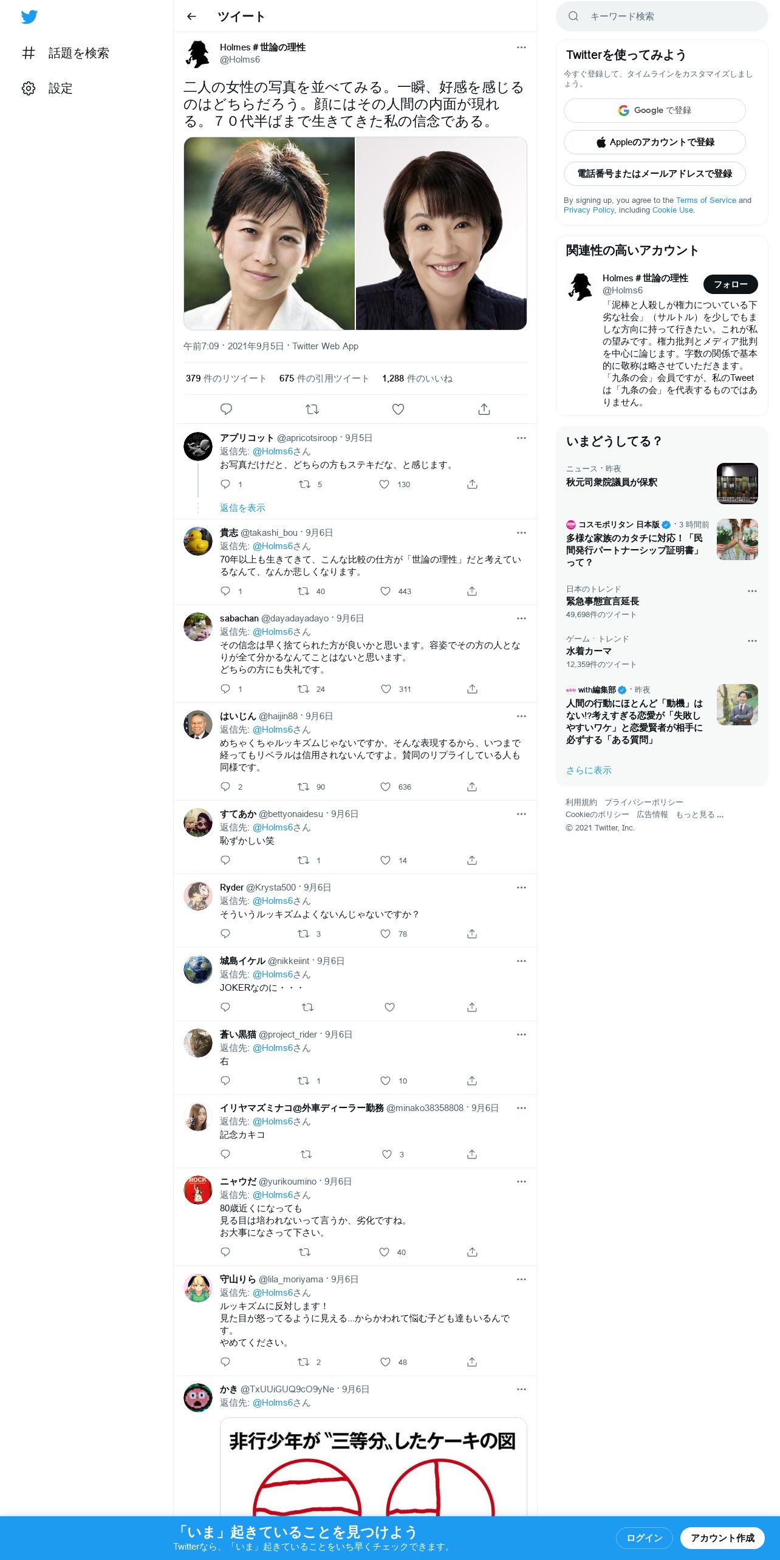Share the main tweet via share icon

click(484, 409)
